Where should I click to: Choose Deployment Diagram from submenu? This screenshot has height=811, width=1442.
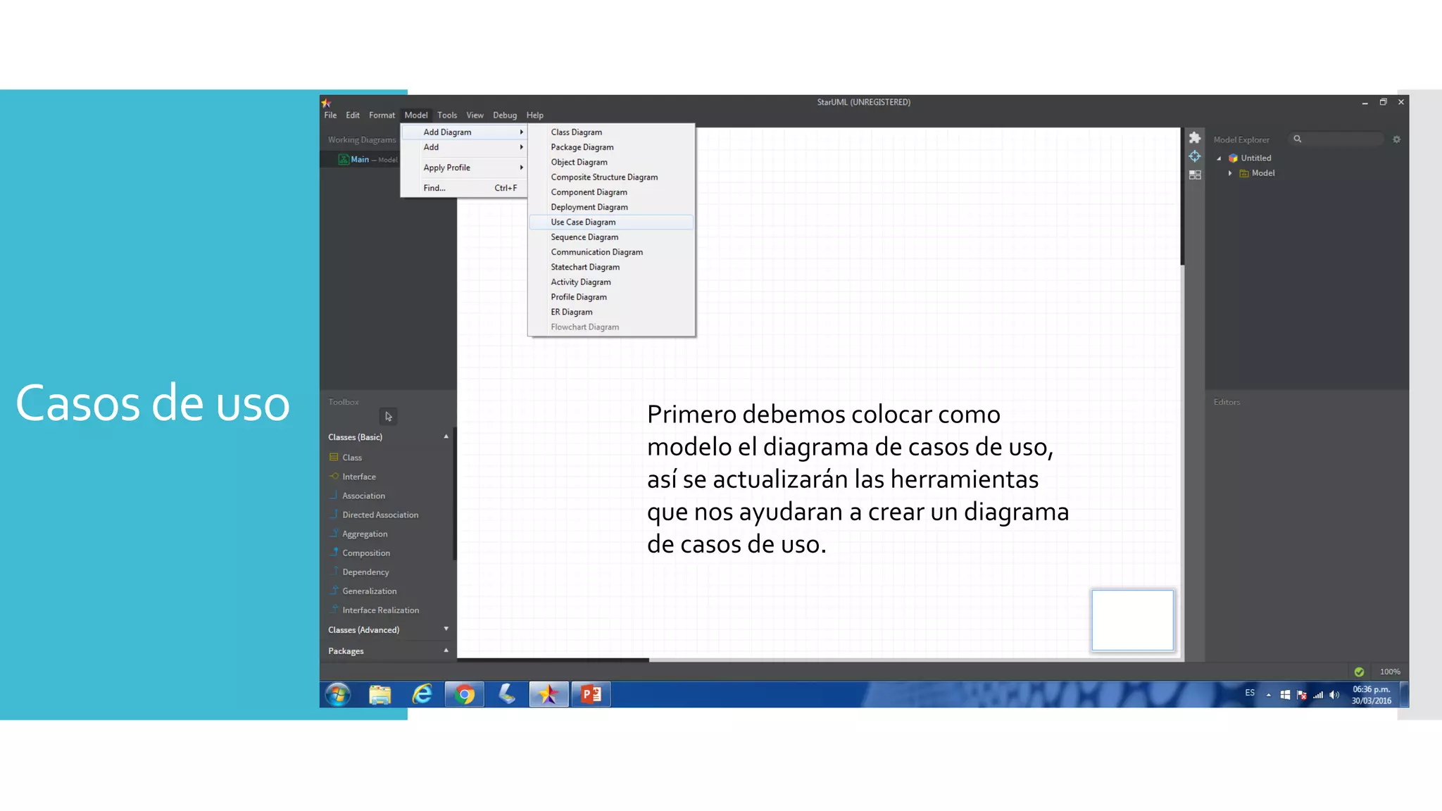pos(611,207)
